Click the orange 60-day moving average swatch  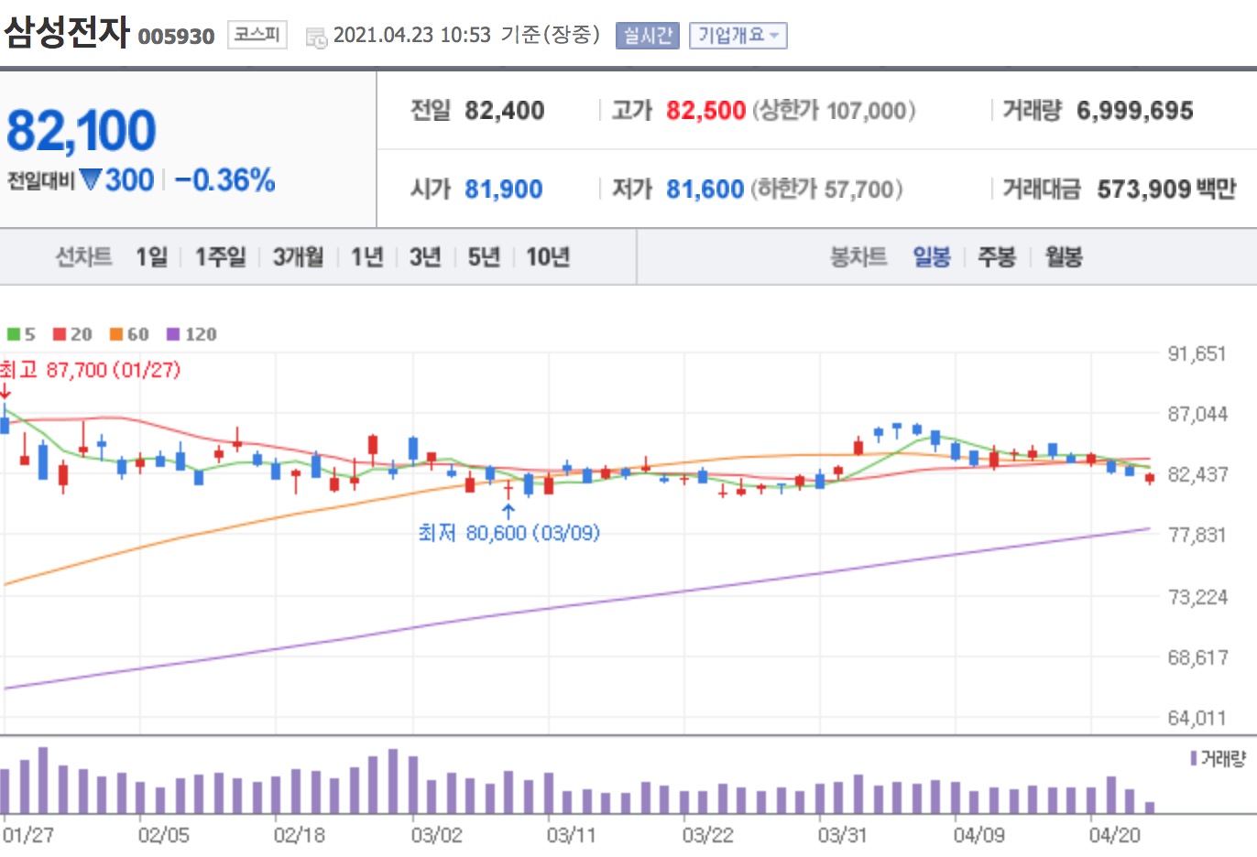point(116,334)
